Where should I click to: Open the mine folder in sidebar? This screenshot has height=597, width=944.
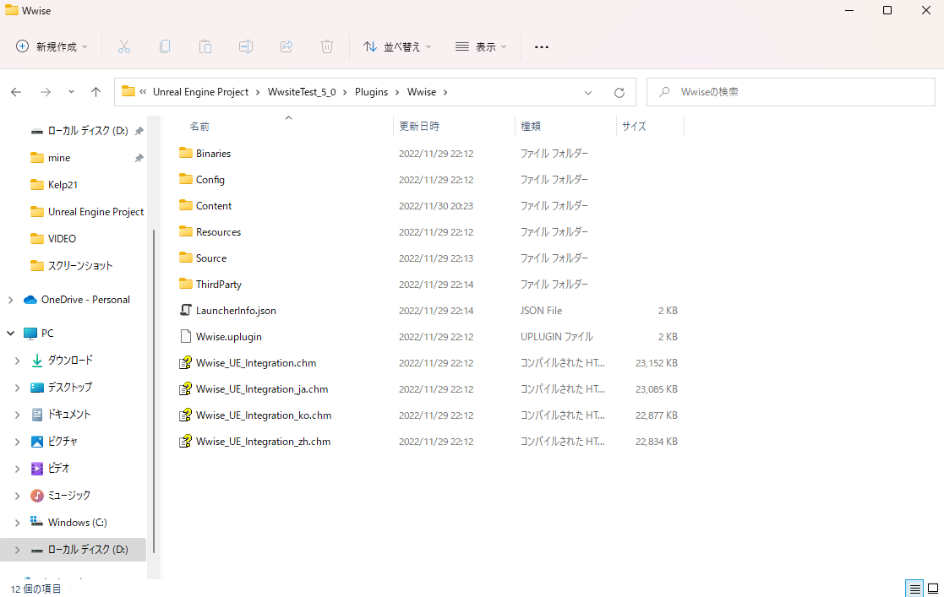[x=59, y=158]
